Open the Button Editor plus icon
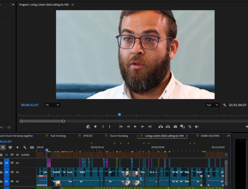 pyautogui.click(x=247, y=127)
